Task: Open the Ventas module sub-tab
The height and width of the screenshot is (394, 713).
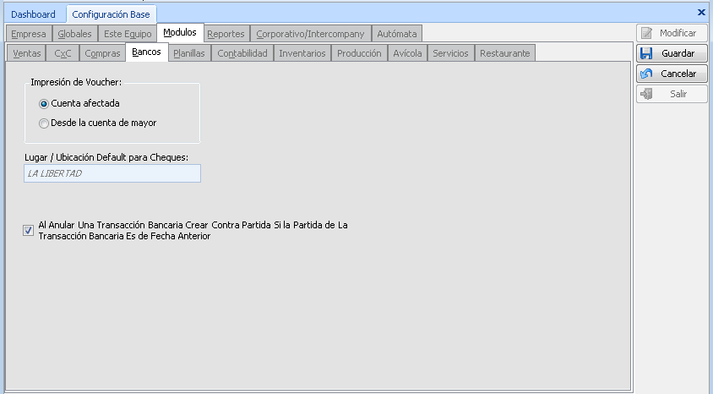Action: (27, 53)
